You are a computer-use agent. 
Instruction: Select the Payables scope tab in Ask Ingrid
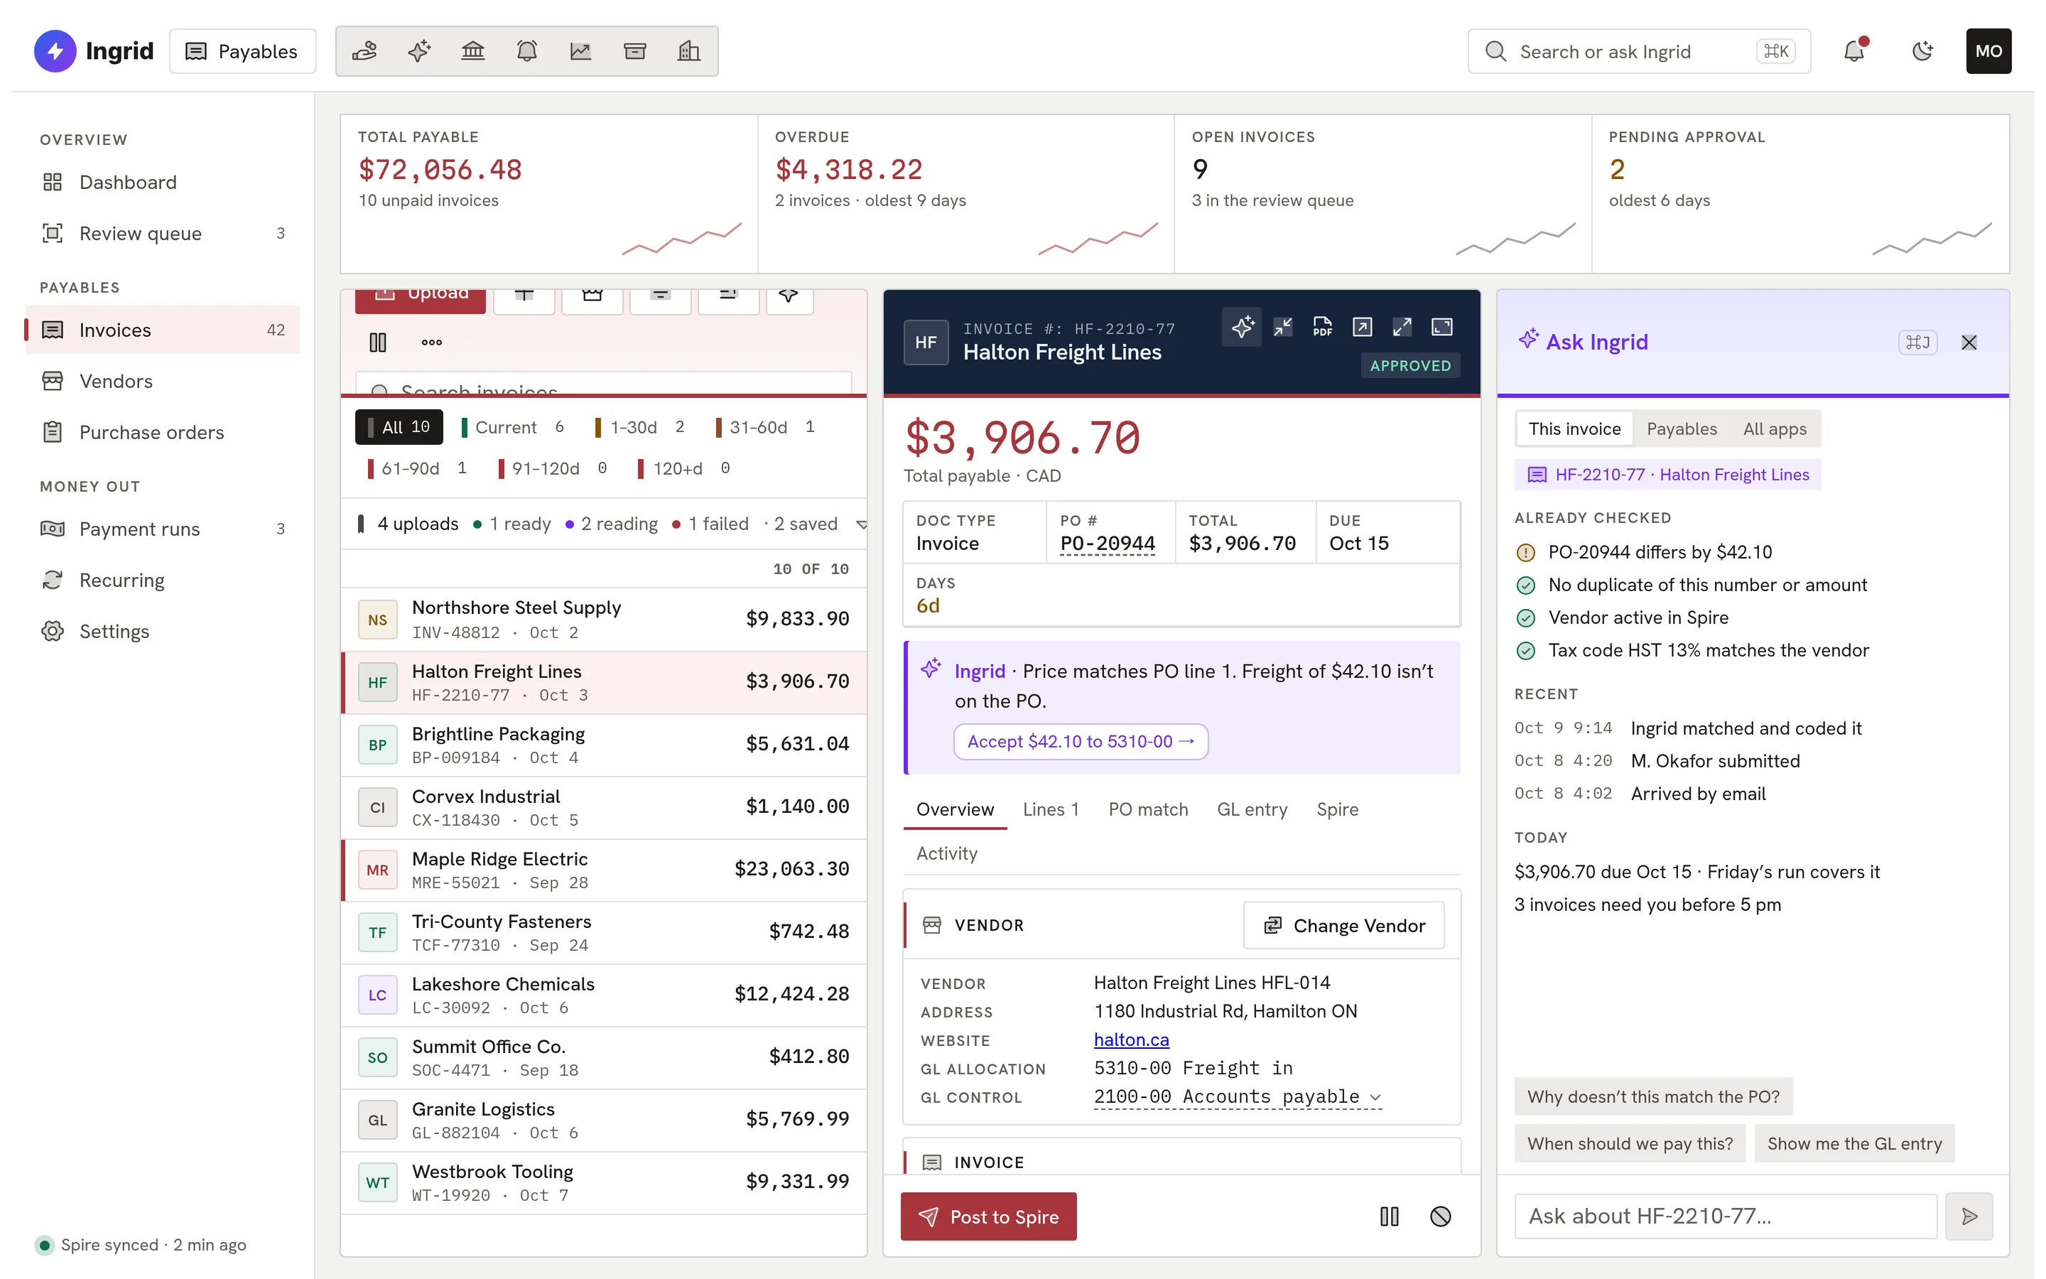[x=1682, y=429]
